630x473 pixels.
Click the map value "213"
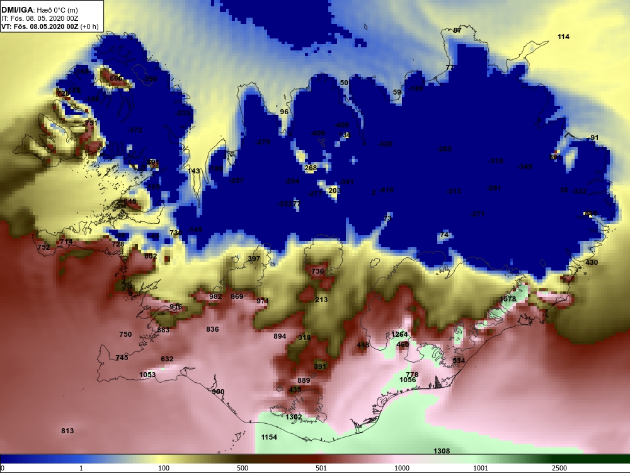tap(321, 300)
